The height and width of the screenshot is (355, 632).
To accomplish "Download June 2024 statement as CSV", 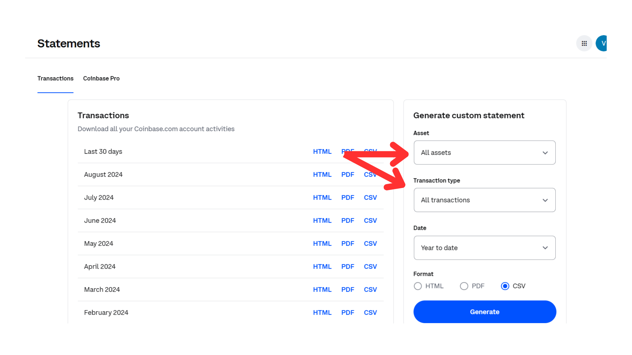I will 370,221.
